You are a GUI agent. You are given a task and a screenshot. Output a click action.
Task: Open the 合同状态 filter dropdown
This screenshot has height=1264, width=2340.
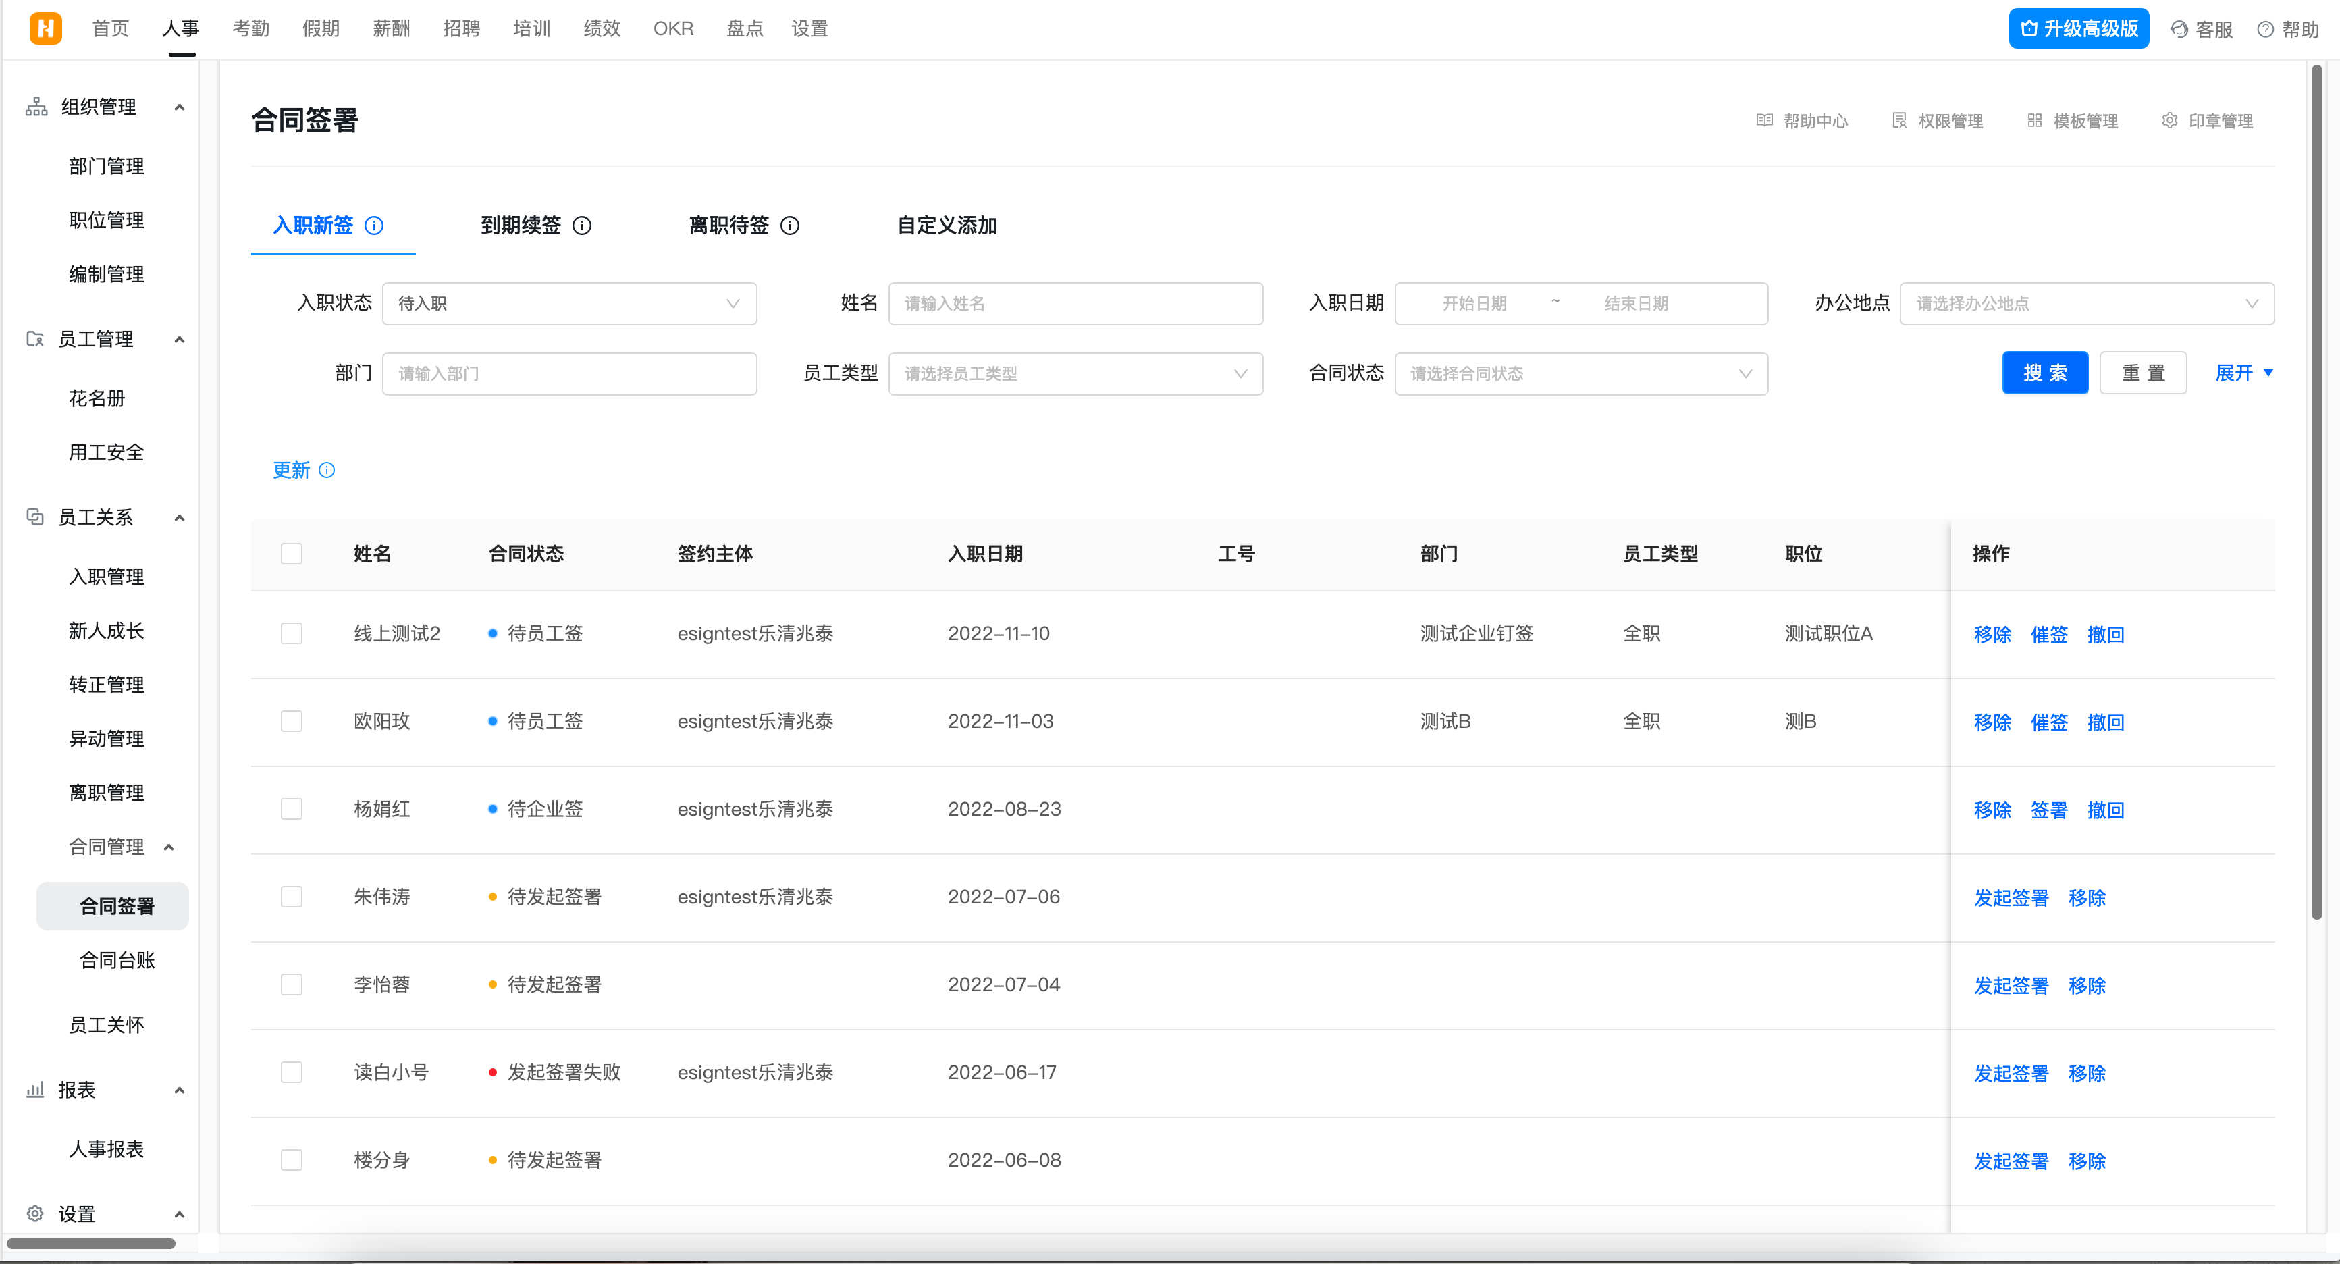click(x=1580, y=373)
